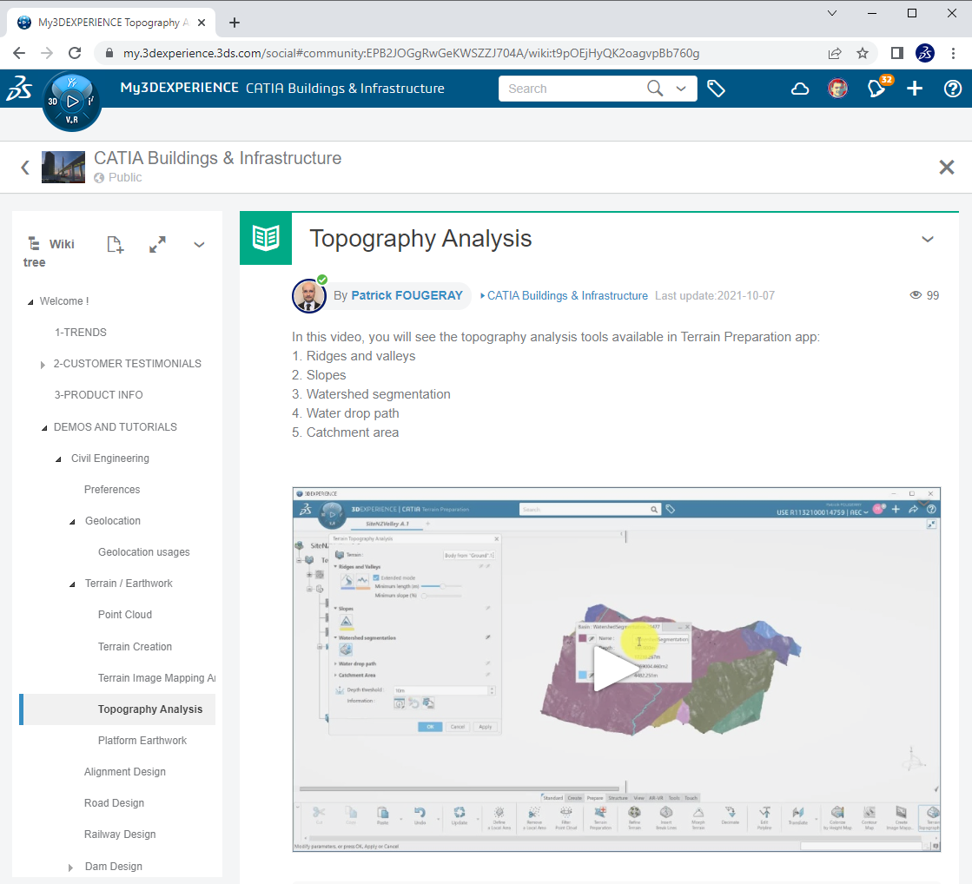Image resolution: width=972 pixels, height=884 pixels.
Task: Click your profile avatar picture
Action: click(837, 88)
